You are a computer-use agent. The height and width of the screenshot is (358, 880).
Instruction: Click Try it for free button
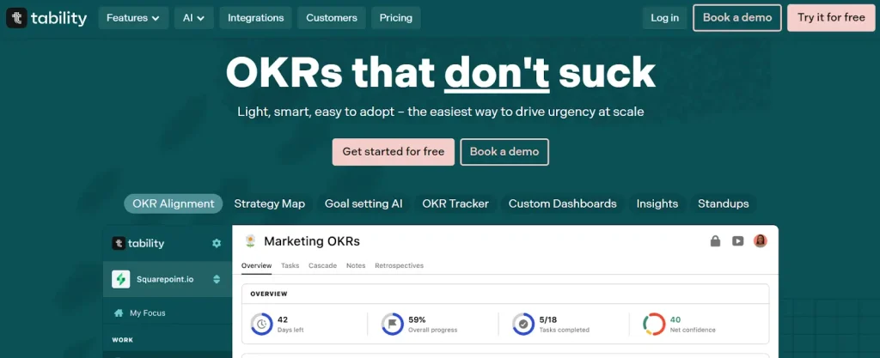pyautogui.click(x=831, y=18)
